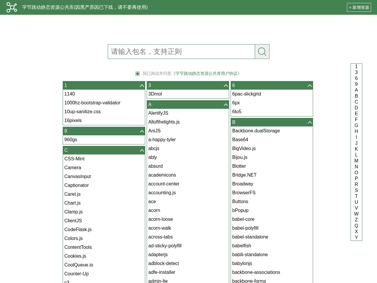Image resolution: width=377 pixels, height=283 pixels.
Task: Toggle the user agreement checkbox
Action: click(138, 74)
